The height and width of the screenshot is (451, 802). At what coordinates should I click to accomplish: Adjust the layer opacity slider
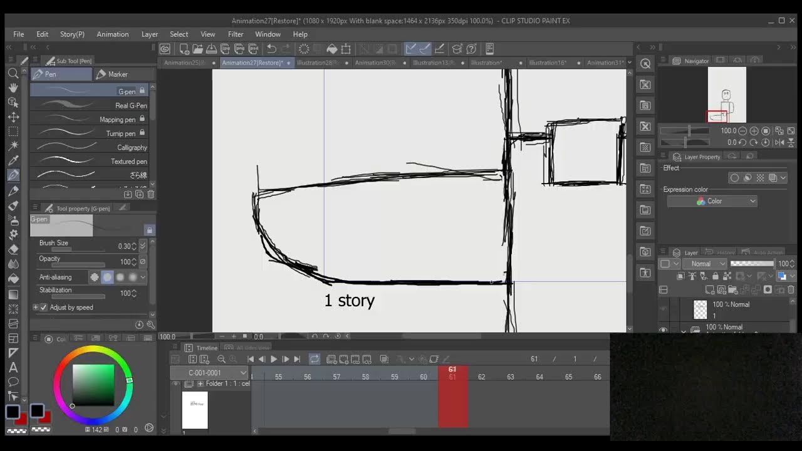752,264
